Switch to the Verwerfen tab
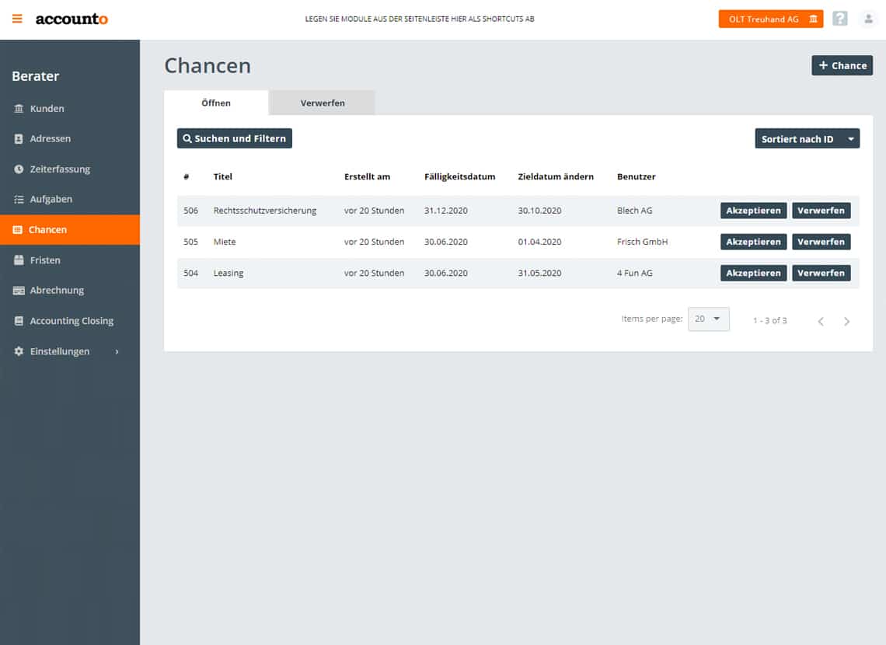This screenshot has height=645, width=886. pos(322,103)
